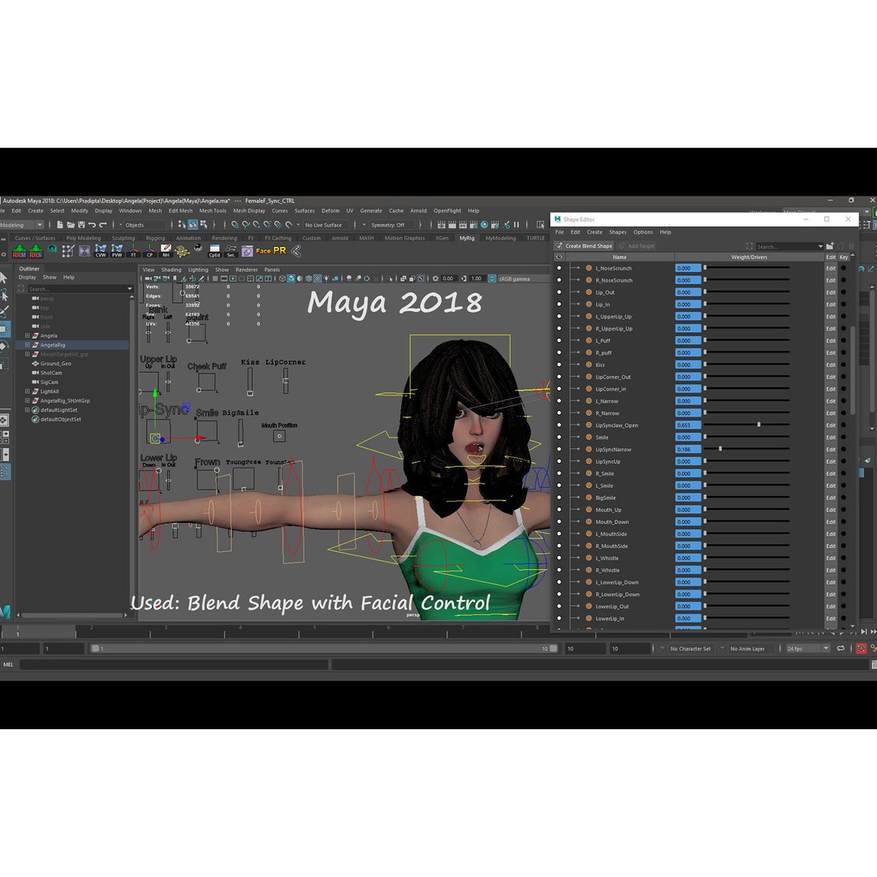Click the sRGB gamma color management icon
This screenshot has height=877, width=877.
[x=492, y=279]
